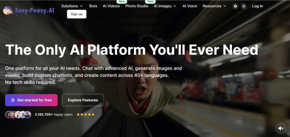
Task: Click the five-star rating icons
Action: (86, 115)
